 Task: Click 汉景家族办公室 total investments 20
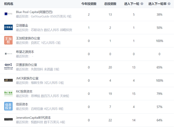click(x=110, y=68)
